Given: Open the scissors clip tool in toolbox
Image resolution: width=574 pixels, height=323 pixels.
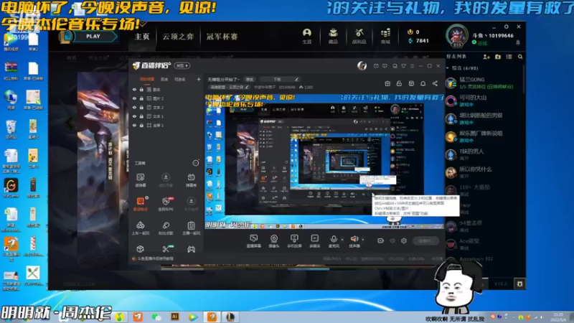Looking at the screenshot, I should click(x=166, y=249).
